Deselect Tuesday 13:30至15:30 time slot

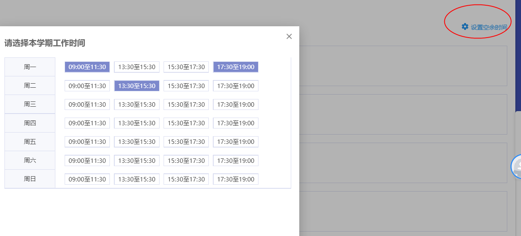tap(137, 86)
